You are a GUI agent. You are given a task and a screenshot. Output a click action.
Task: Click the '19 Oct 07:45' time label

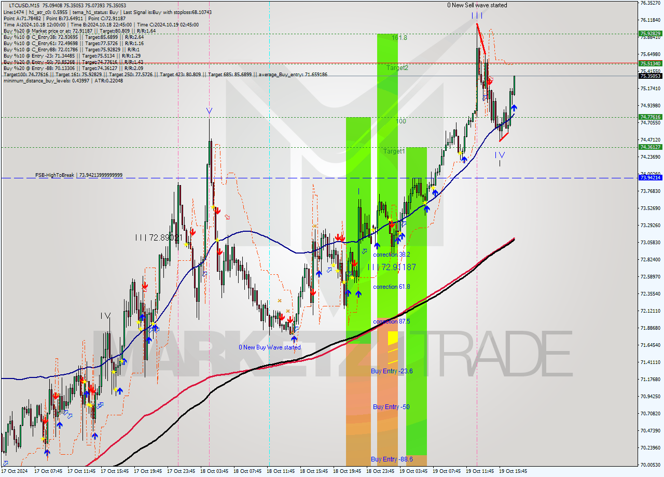[x=447, y=471]
